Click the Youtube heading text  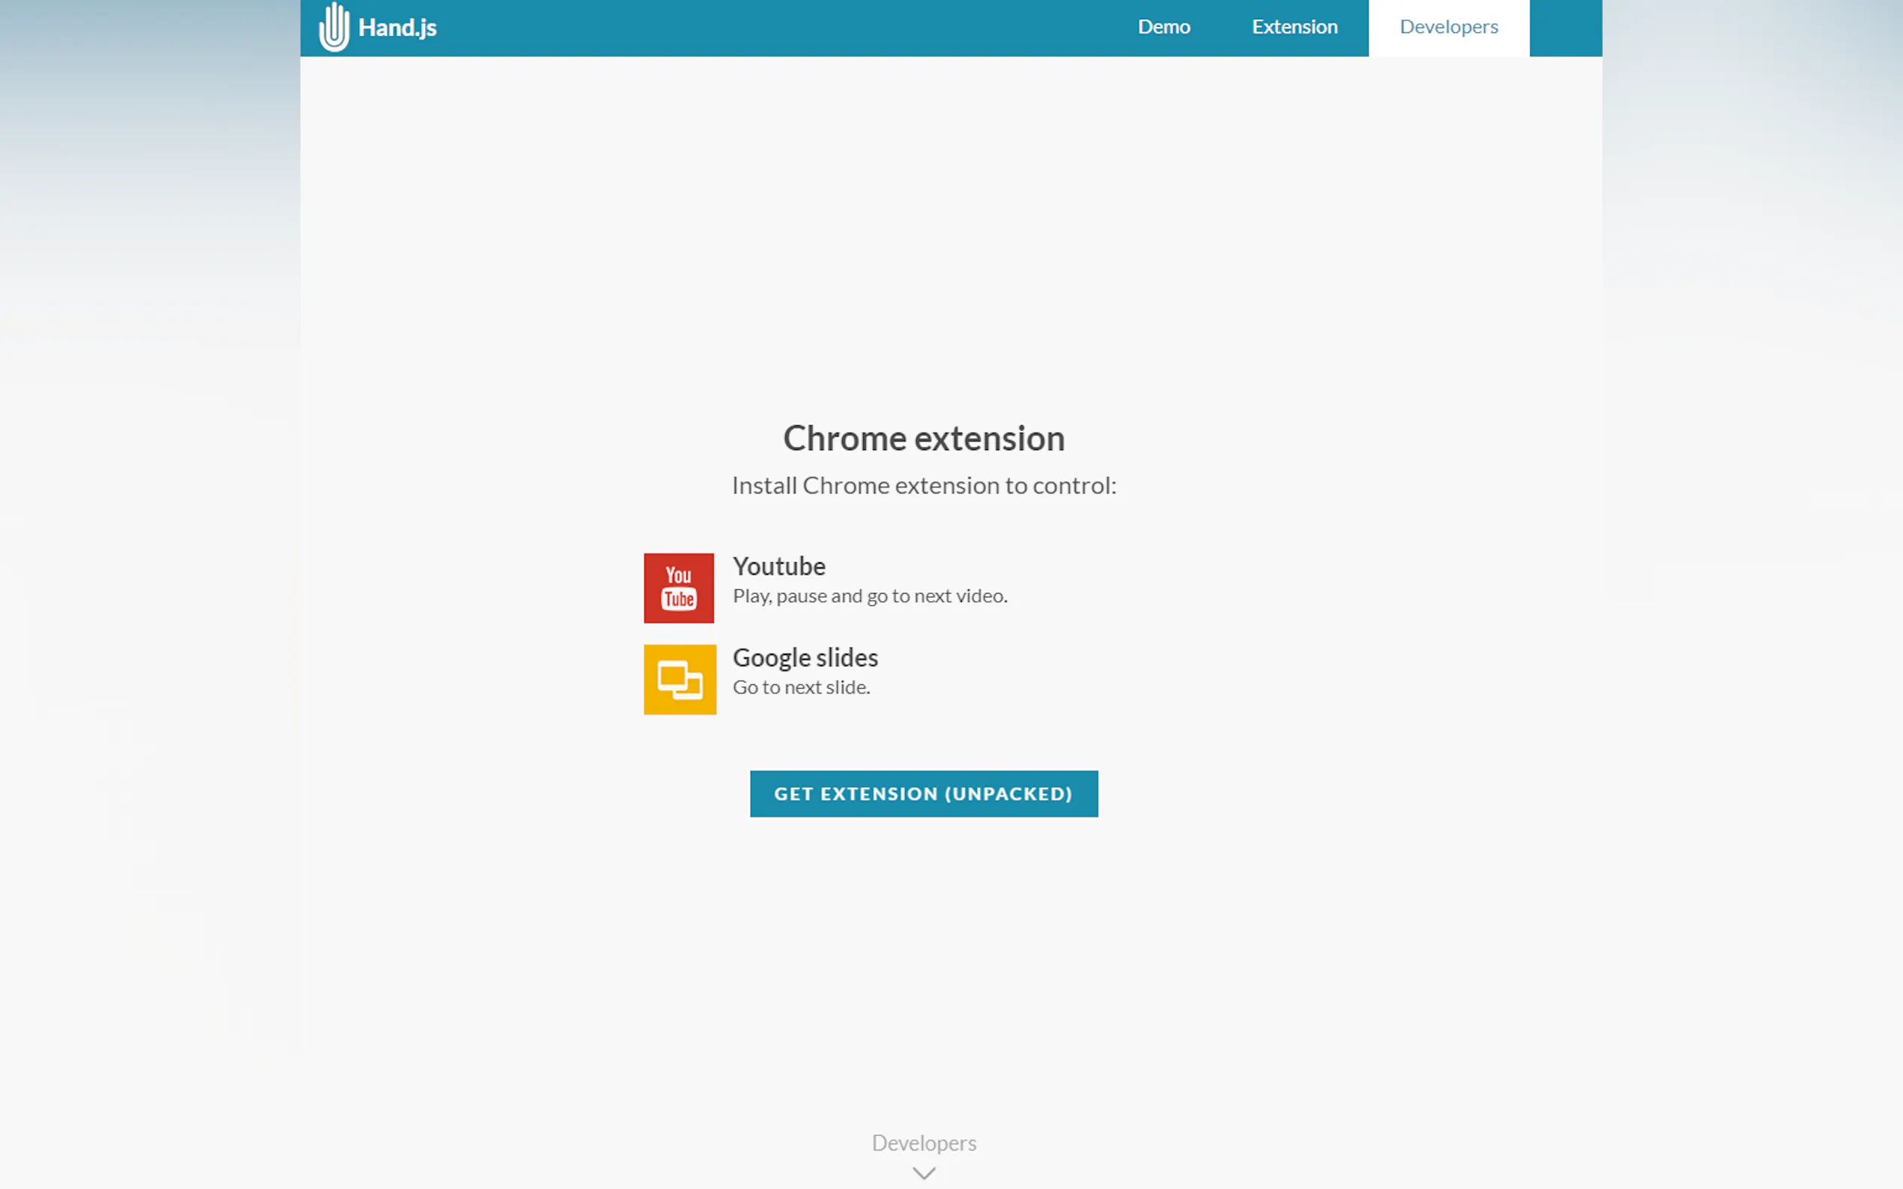pos(779,566)
